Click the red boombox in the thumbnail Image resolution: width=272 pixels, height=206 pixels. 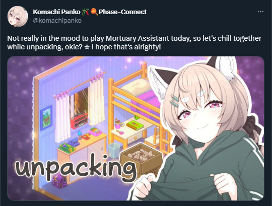click(79, 120)
